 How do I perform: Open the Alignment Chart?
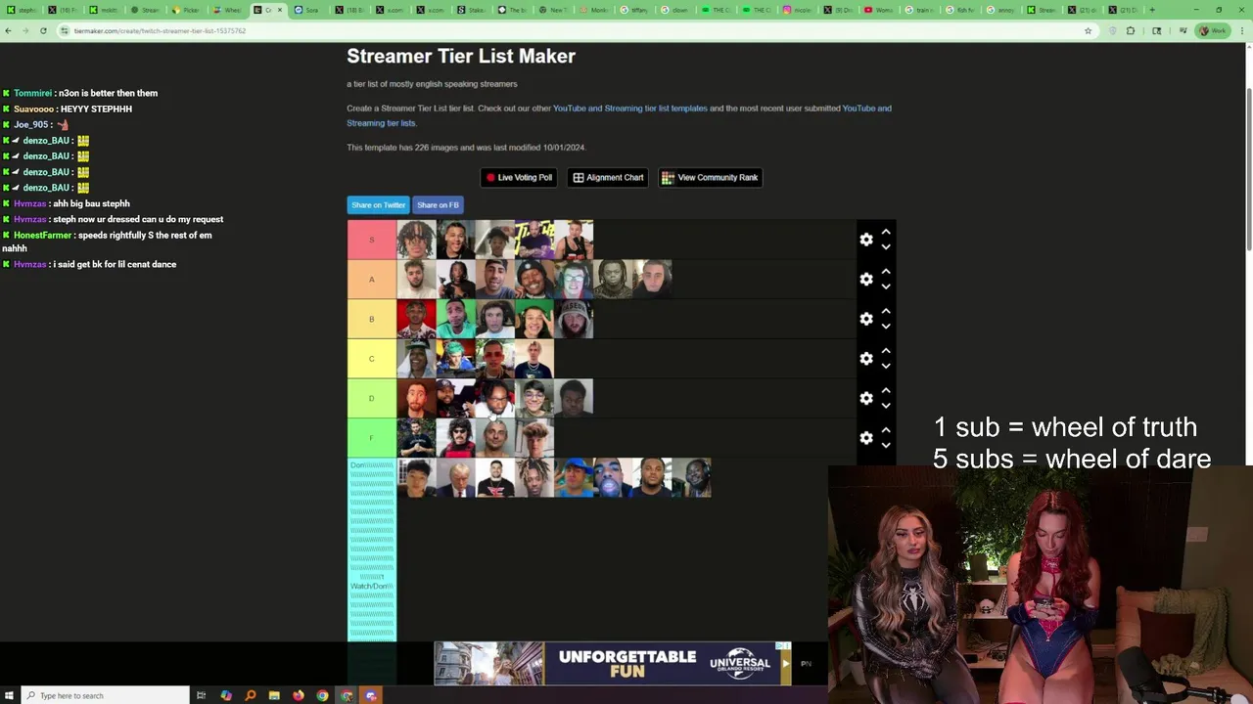tap(608, 177)
